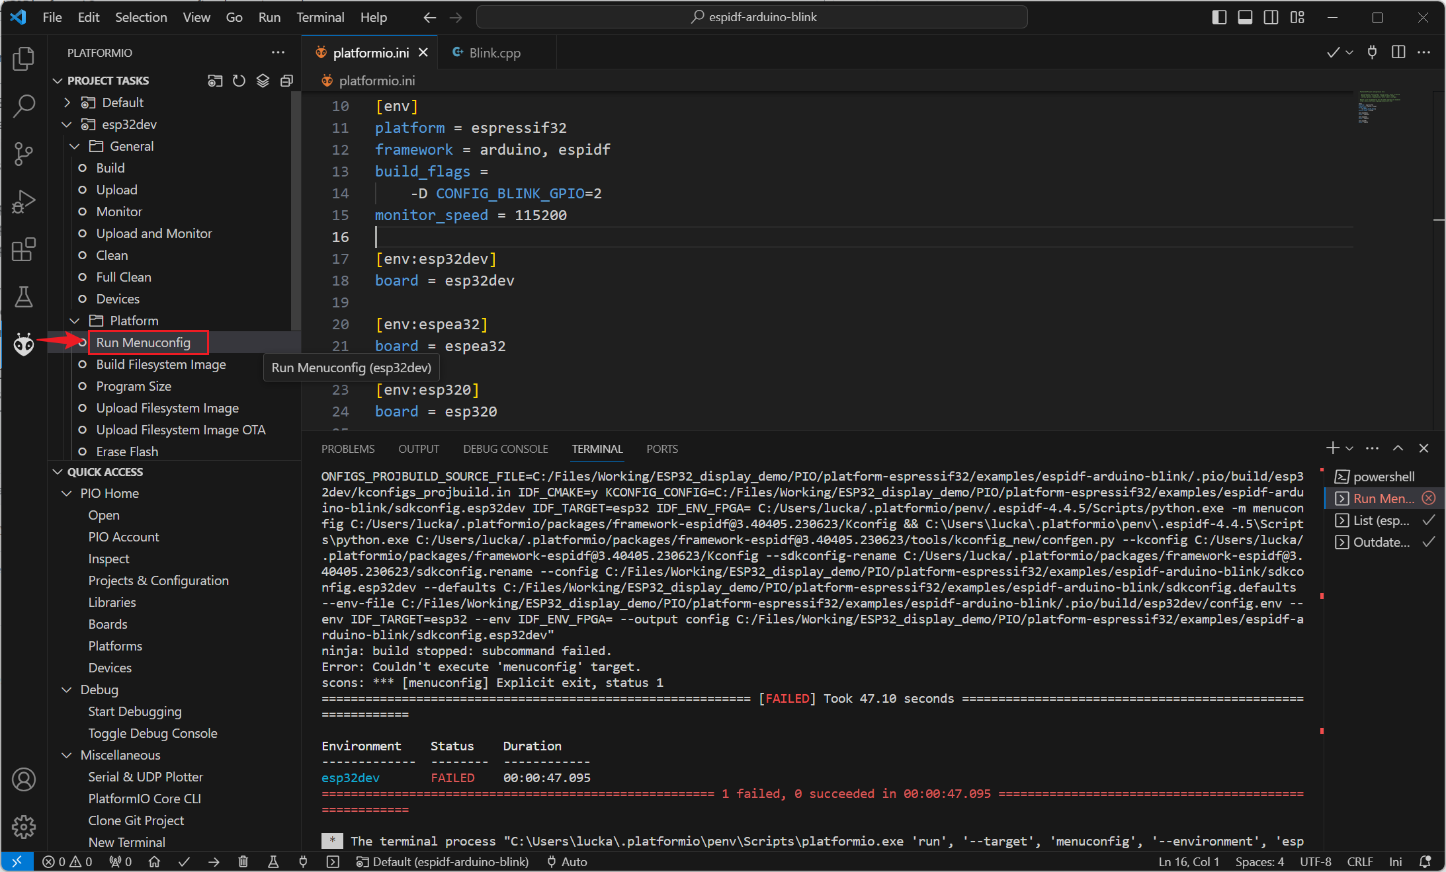Collapse all entries in Project Tasks panel
This screenshot has height=872, width=1446.
286,80
